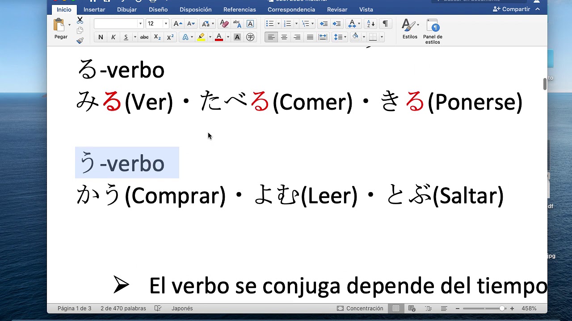Increase font size with large A arrow

[x=177, y=24]
